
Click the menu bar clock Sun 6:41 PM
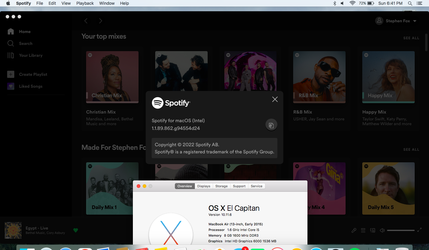[x=390, y=3]
